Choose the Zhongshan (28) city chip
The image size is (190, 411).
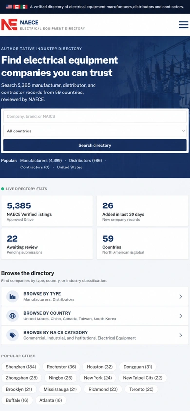click(21, 378)
